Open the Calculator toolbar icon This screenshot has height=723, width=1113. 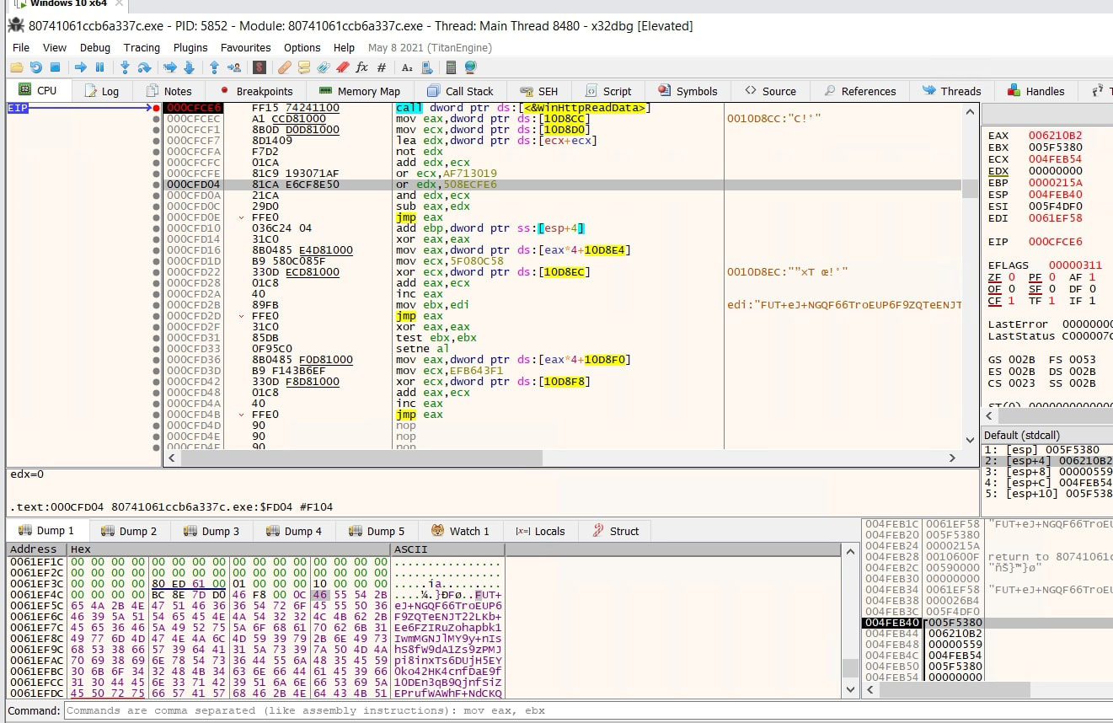[451, 67]
